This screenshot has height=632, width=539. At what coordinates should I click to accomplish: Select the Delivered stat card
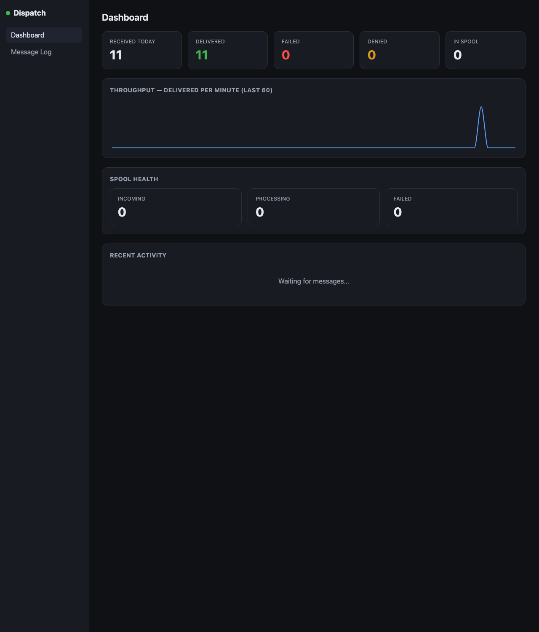[x=228, y=50]
